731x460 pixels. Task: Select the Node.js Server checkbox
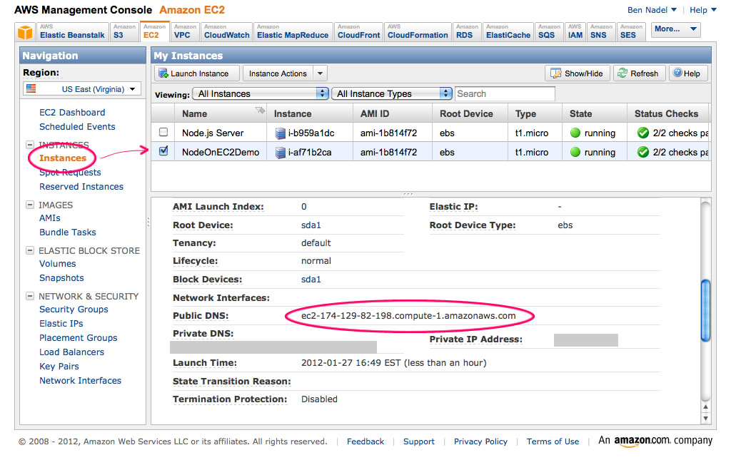pyautogui.click(x=163, y=132)
